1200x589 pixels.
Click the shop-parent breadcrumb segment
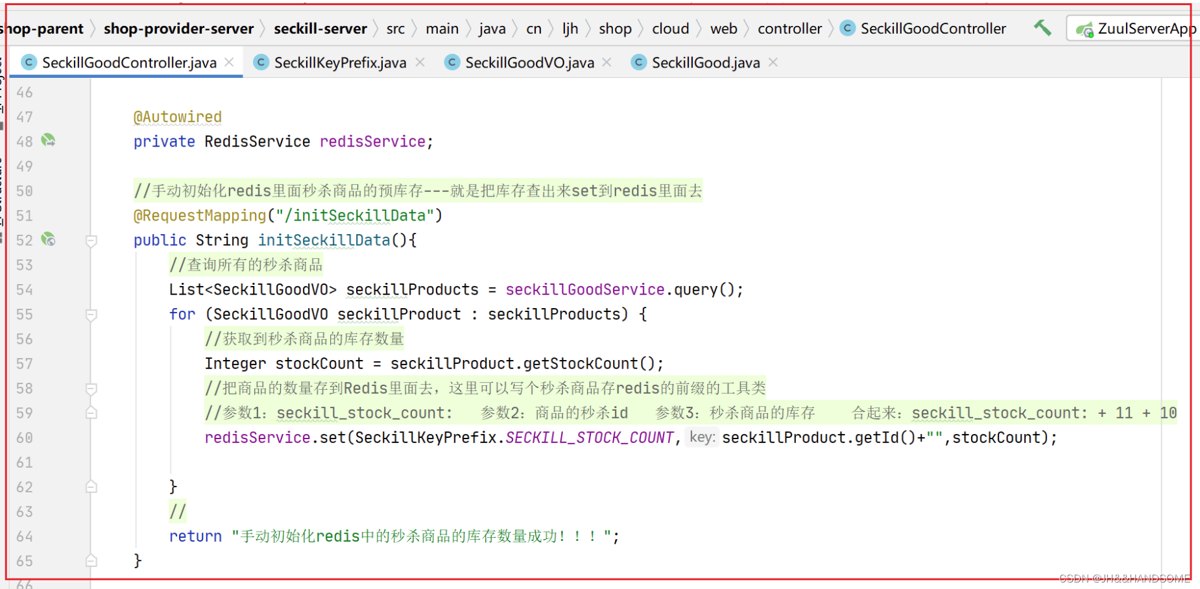coord(43,29)
